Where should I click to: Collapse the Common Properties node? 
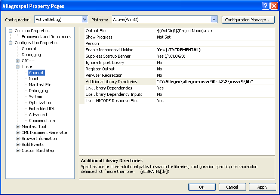tap(11, 31)
